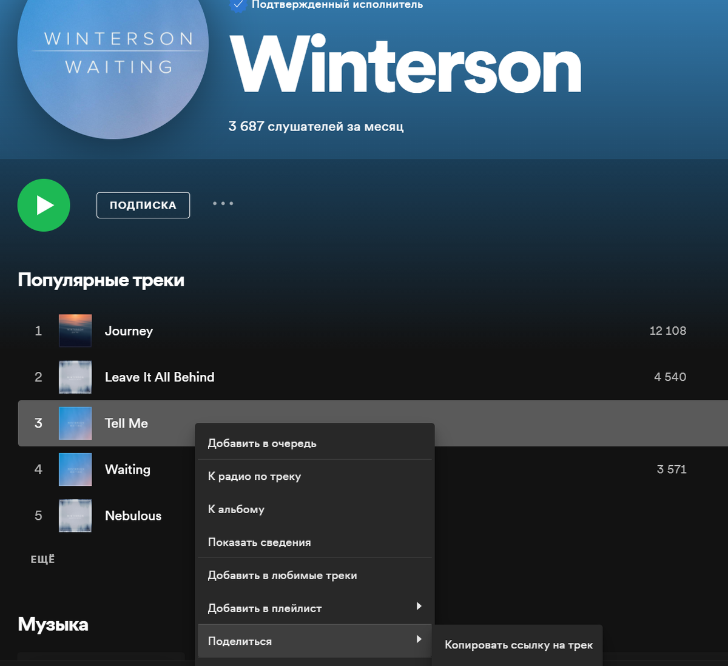Select the Tell Me track title
728x666 pixels.
(x=126, y=423)
